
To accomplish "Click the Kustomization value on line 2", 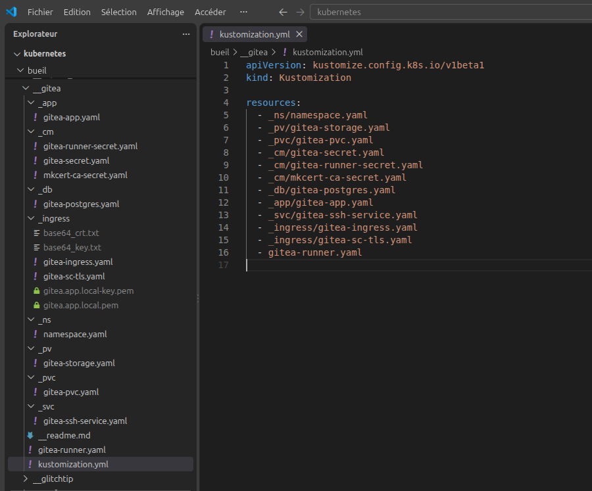I will (315, 78).
